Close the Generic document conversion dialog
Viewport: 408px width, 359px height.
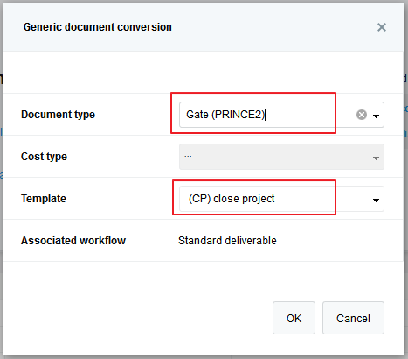382,27
